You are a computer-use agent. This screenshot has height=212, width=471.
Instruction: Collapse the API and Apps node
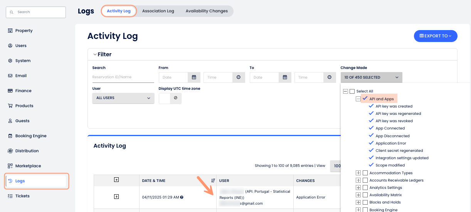358,99
